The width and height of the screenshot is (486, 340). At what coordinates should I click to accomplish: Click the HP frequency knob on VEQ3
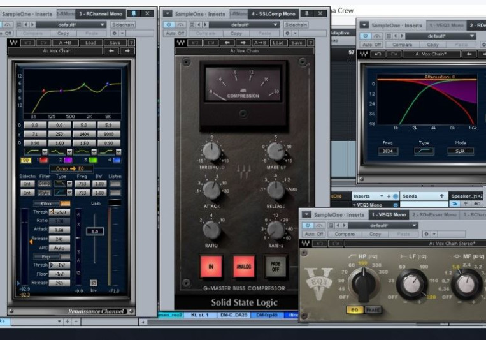364,283
